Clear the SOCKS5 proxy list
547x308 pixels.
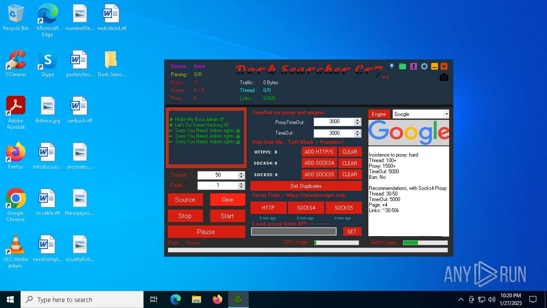click(350, 175)
